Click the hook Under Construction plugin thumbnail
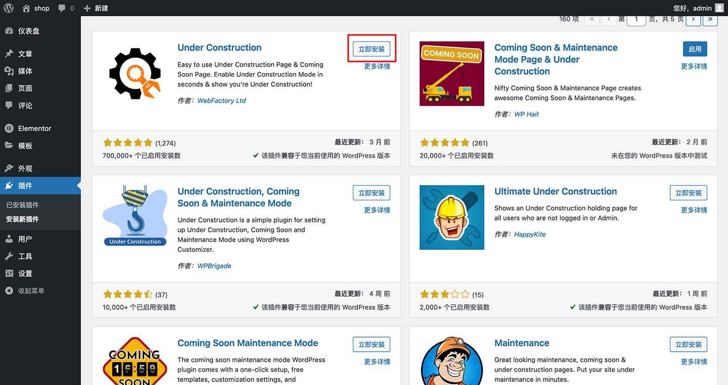This screenshot has width=728, height=385. click(x=135, y=217)
